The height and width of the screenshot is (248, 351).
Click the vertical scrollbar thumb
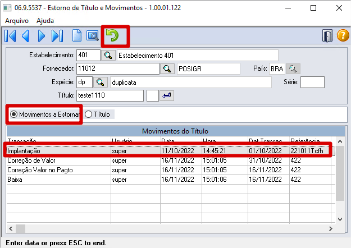coord(340,173)
